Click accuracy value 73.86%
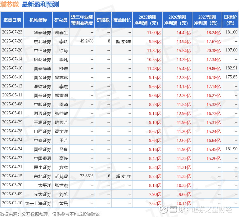This screenshot has width=239, height=217. pos(87,176)
